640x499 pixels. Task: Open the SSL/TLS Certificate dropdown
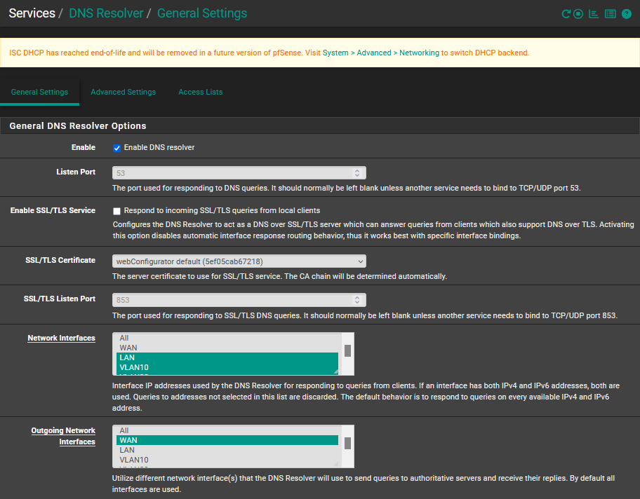pyautogui.click(x=239, y=261)
